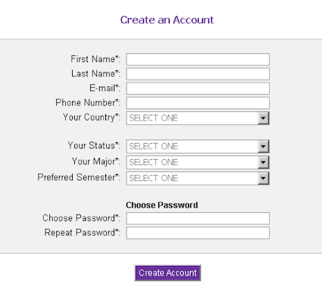Expand the Preferred Semester dropdown arrow

(x=263, y=178)
